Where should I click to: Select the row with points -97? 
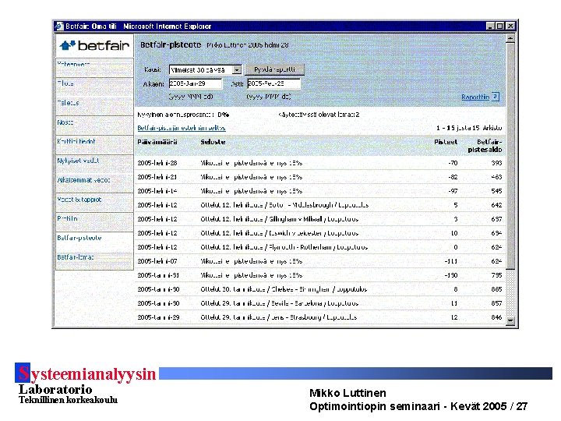tap(319, 191)
